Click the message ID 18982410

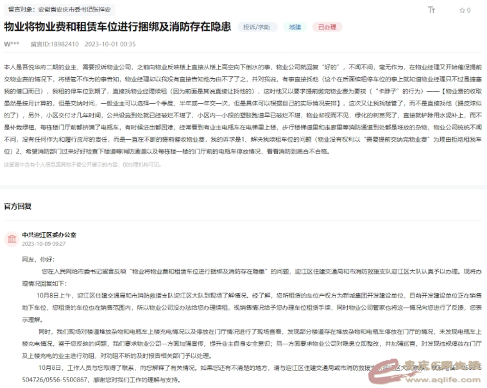[56, 44]
